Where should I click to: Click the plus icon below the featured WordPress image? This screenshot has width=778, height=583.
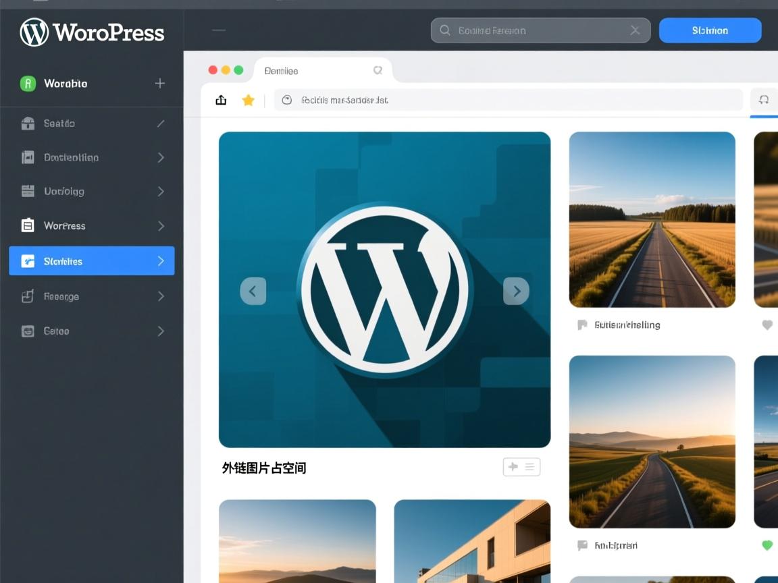point(513,466)
